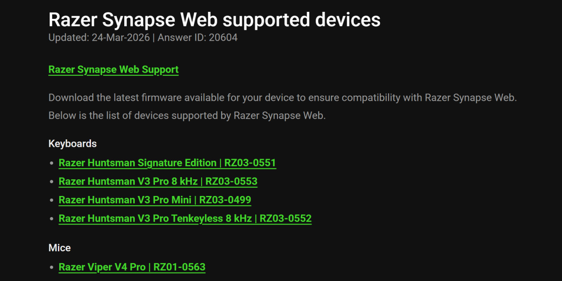Click the bullet before Huntsman Signature Edition
The width and height of the screenshot is (562, 281).
(52, 164)
